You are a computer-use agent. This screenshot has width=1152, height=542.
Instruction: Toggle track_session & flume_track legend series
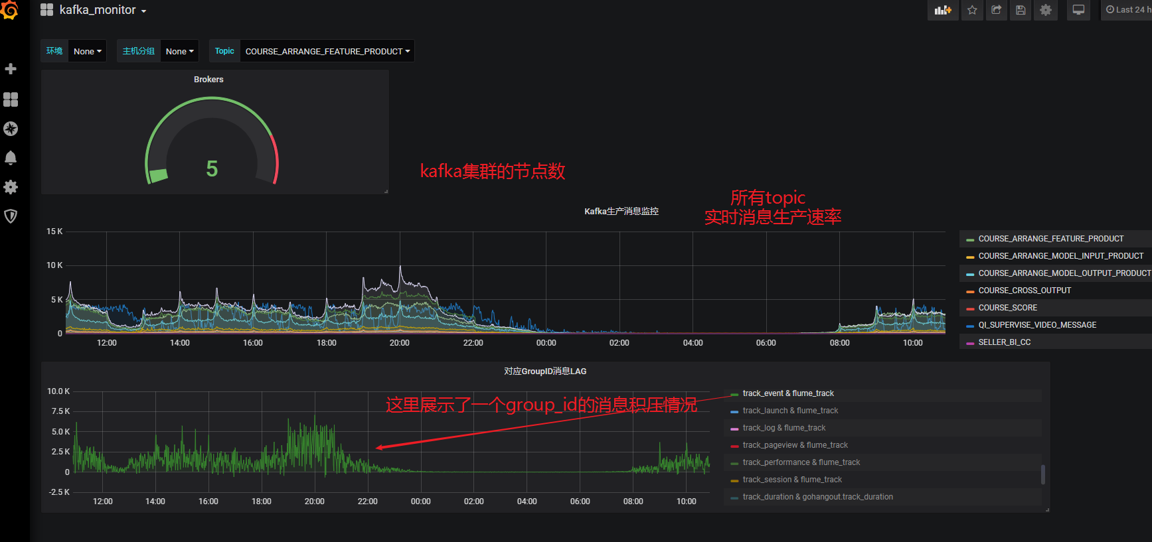coord(792,480)
